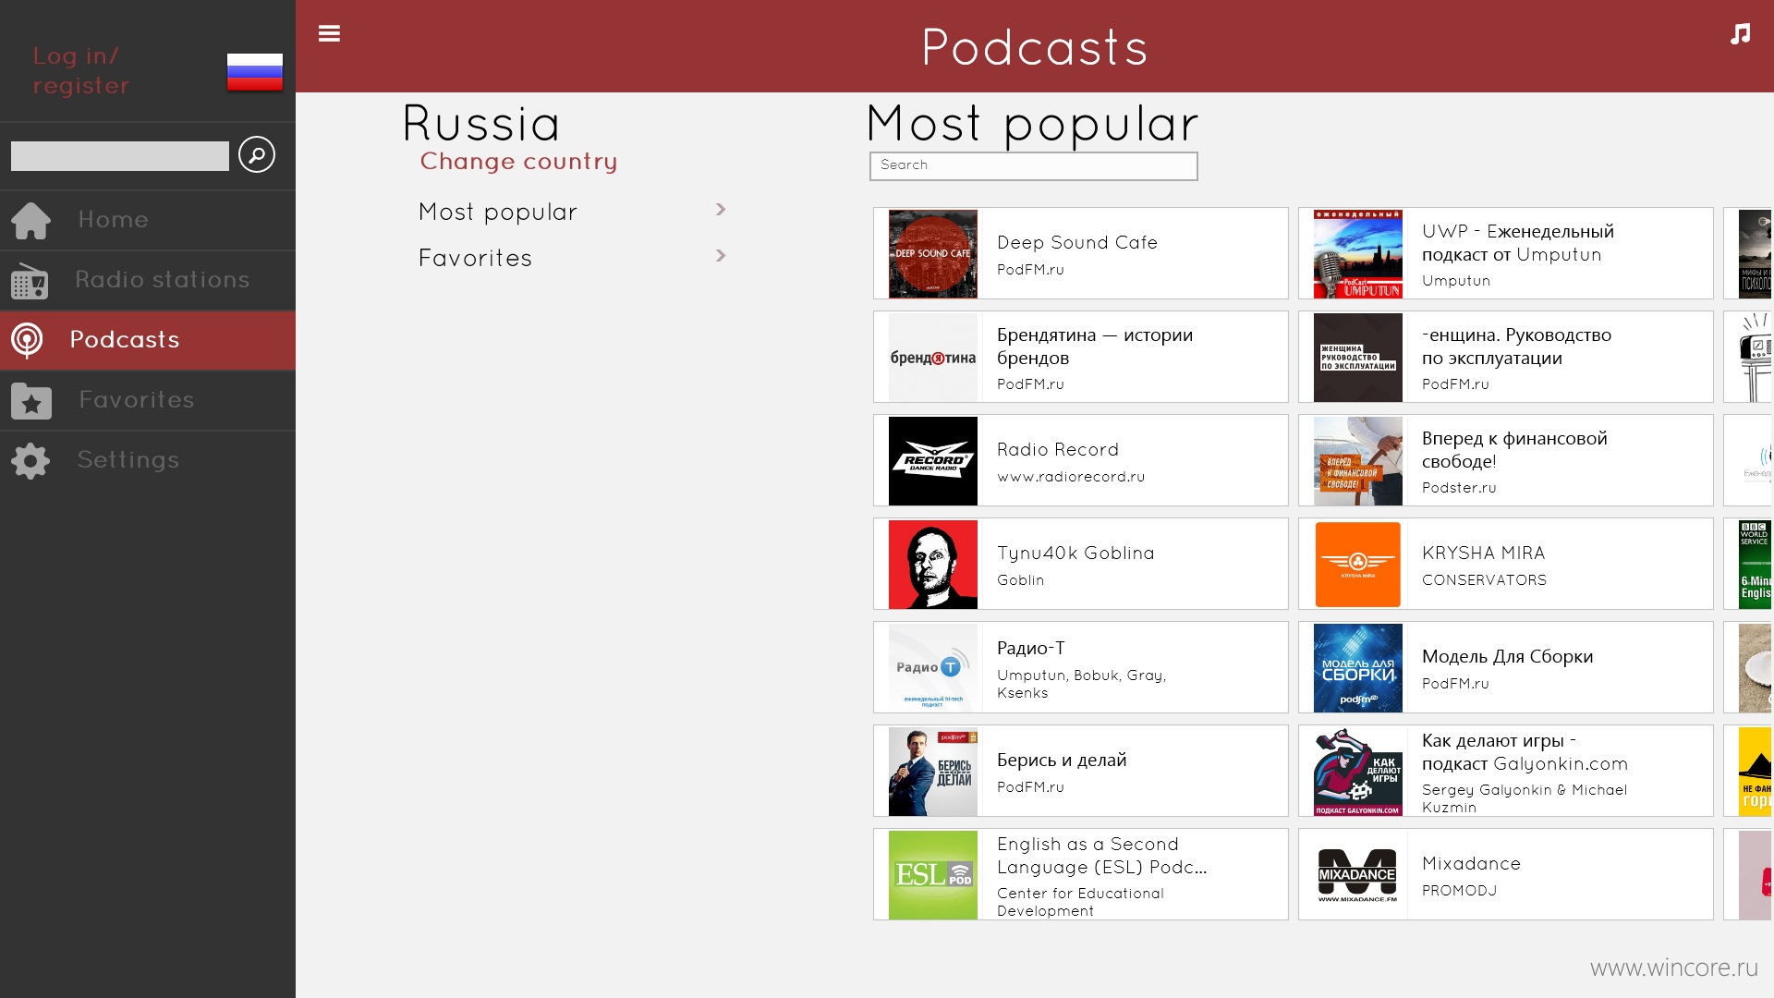Open UWP Еженедельный подкаст title

point(1517,242)
